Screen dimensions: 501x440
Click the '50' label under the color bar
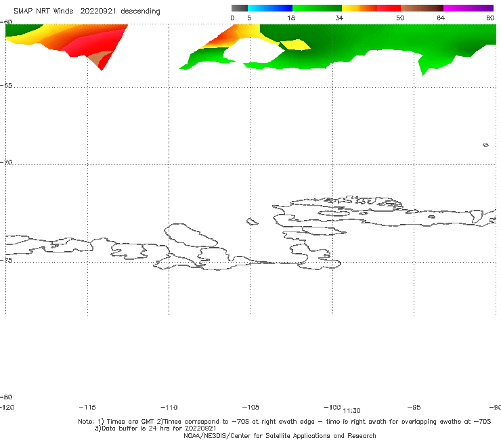click(x=400, y=18)
